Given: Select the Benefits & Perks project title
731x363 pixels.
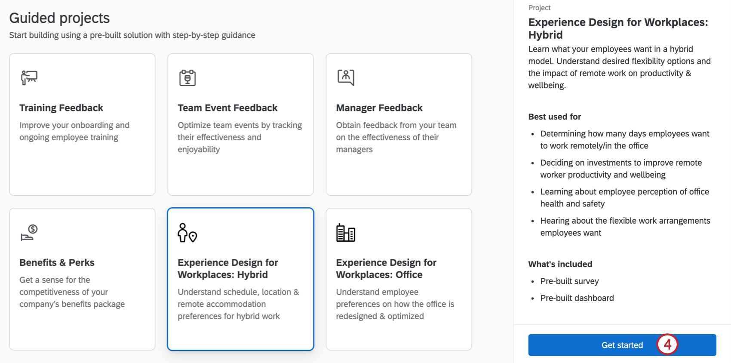Looking at the screenshot, I should click(57, 263).
